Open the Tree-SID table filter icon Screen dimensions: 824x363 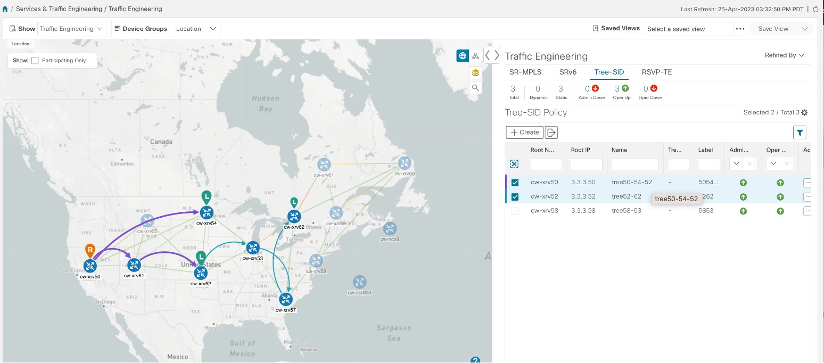799,132
